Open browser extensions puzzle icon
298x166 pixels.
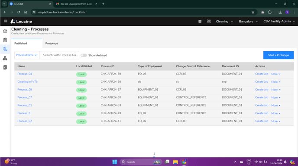click(270, 12)
